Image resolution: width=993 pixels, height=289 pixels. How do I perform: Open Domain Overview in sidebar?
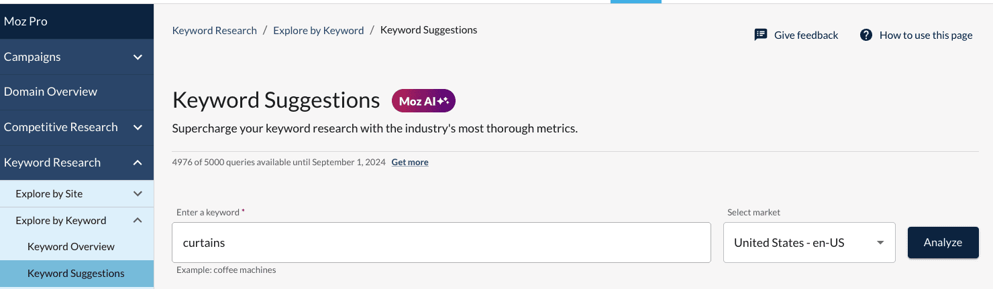pos(50,92)
